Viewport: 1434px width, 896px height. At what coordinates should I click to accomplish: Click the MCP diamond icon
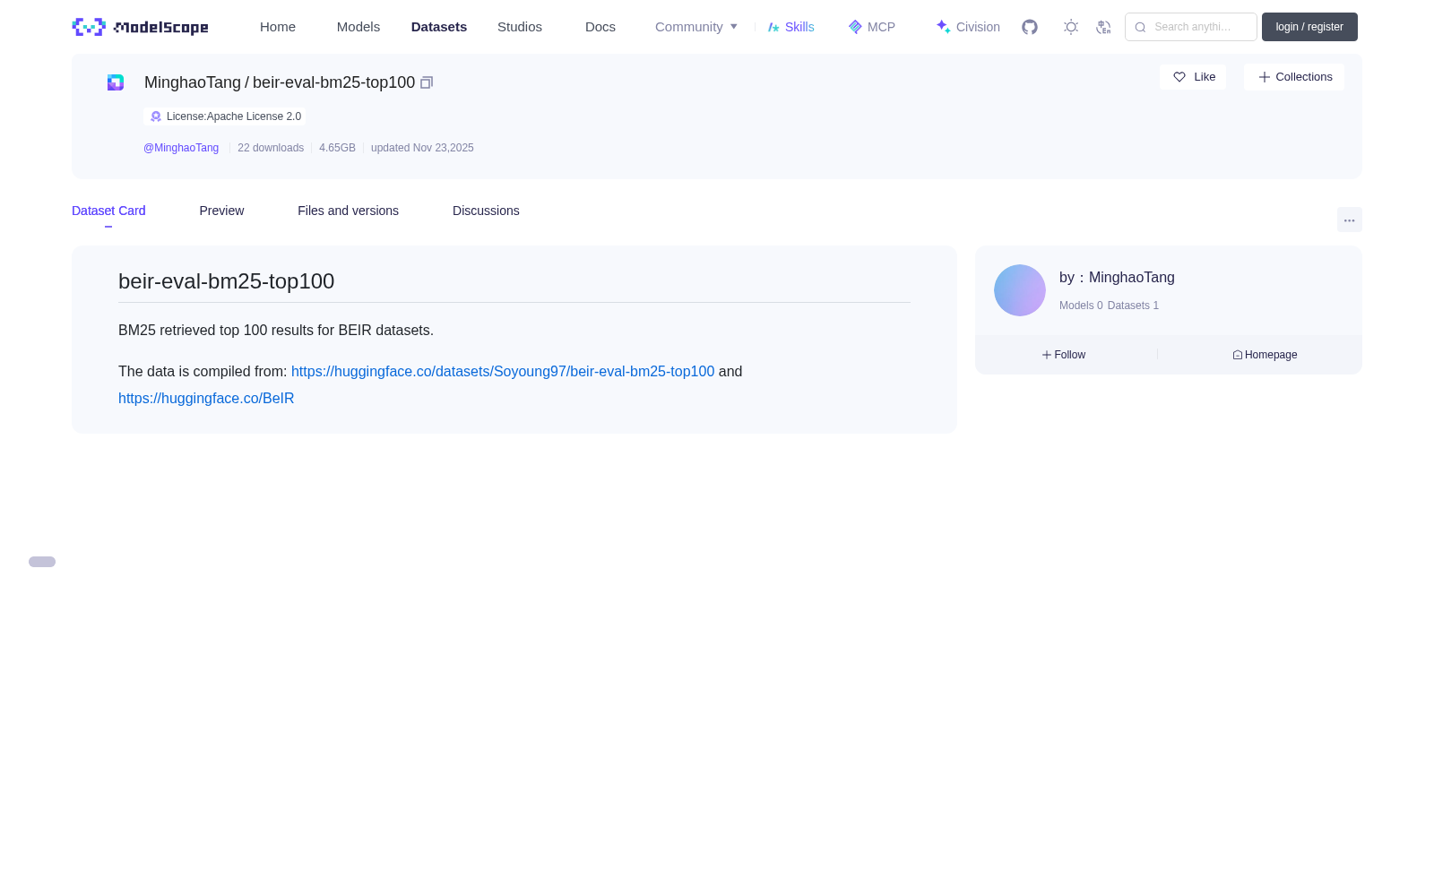point(855,27)
